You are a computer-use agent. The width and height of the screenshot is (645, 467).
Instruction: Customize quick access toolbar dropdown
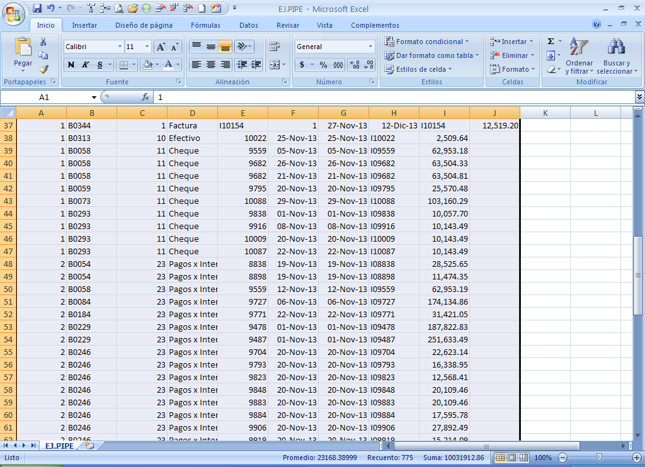pos(234,8)
